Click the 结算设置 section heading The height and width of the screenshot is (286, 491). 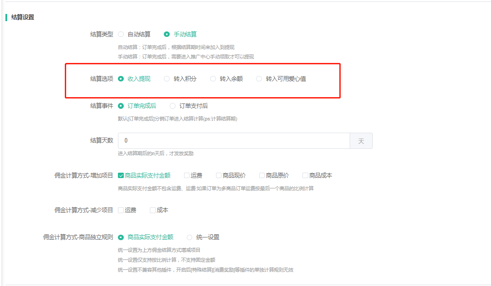coord(23,18)
